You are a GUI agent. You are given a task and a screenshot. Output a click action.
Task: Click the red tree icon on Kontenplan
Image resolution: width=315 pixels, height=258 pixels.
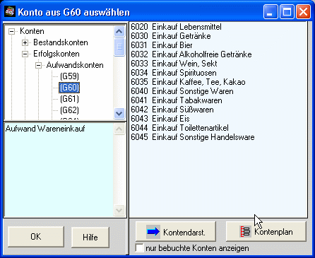(x=245, y=231)
